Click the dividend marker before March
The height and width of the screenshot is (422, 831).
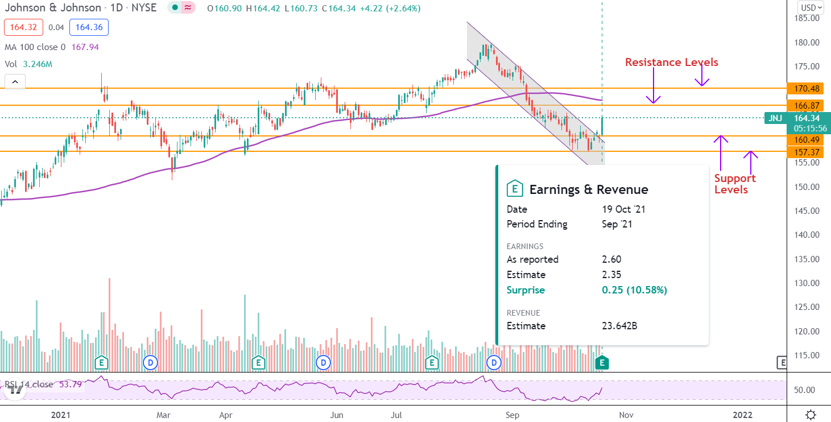click(150, 362)
